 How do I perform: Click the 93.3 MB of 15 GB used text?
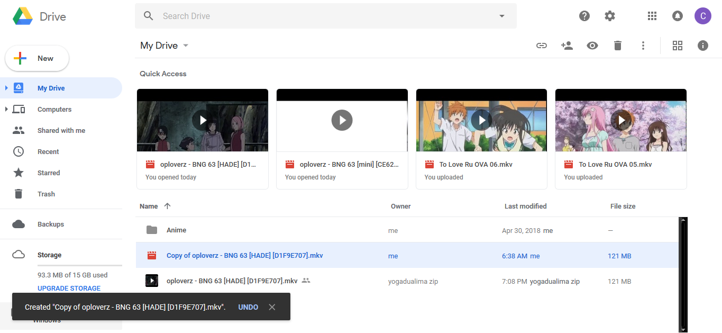click(72, 275)
